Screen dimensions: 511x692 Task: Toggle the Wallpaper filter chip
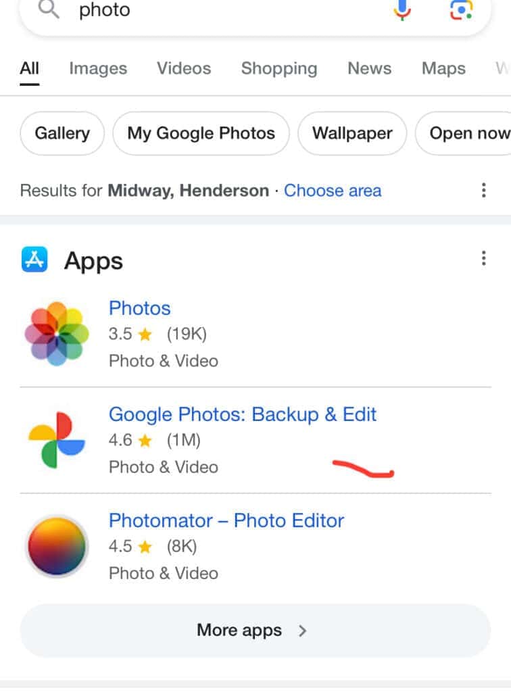click(x=352, y=133)
